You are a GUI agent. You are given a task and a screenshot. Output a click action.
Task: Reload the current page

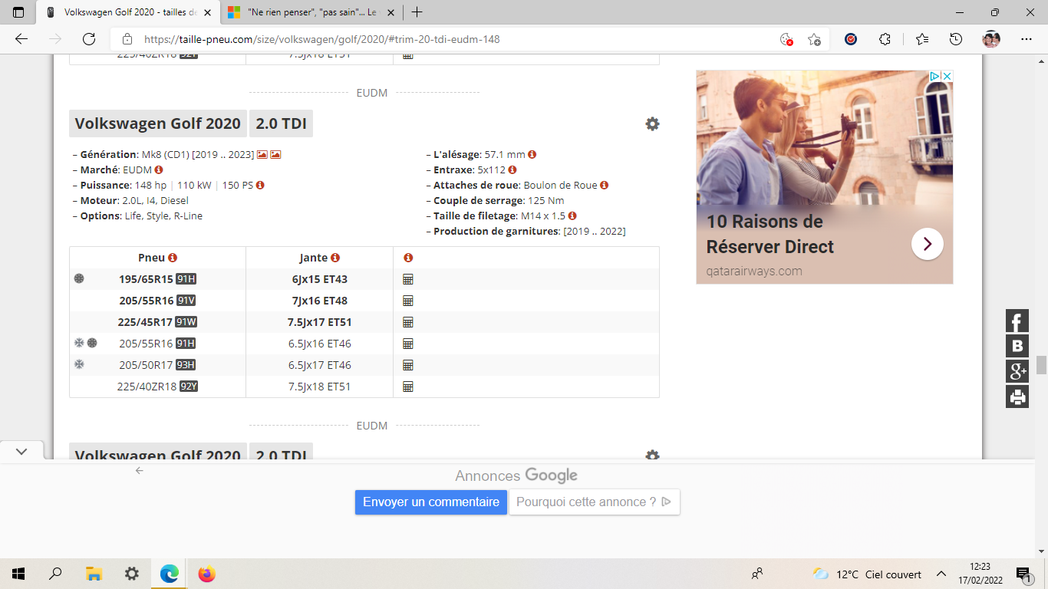(x=89, y=39)
